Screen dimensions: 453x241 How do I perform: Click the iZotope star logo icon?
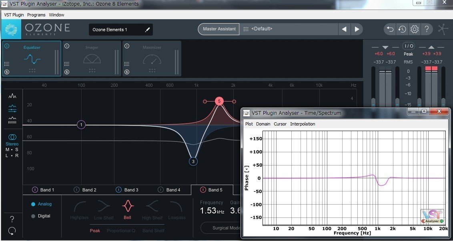[443, 29]
